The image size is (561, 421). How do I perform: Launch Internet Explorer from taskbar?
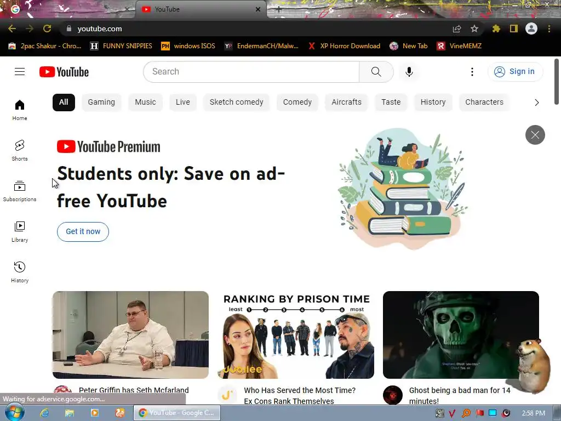coord(44,413)
